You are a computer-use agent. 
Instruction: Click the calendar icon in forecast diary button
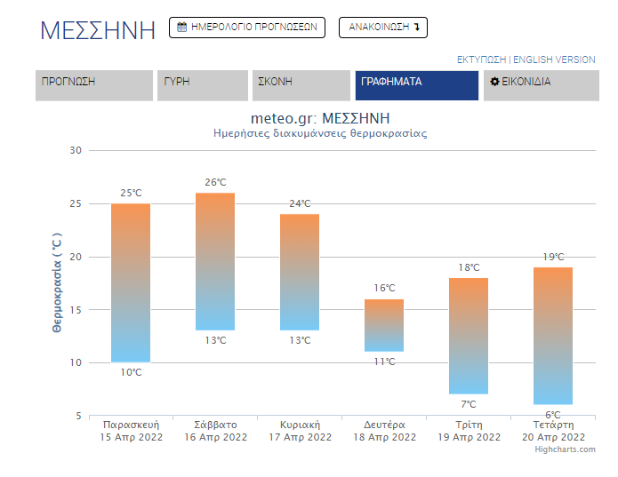(181, 28)
